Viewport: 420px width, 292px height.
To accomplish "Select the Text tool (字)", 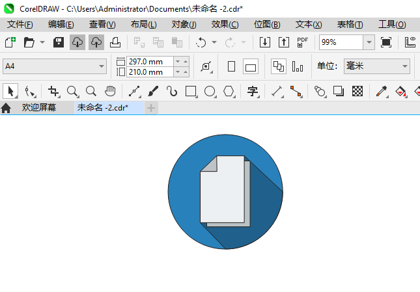I will coord(253,91).
